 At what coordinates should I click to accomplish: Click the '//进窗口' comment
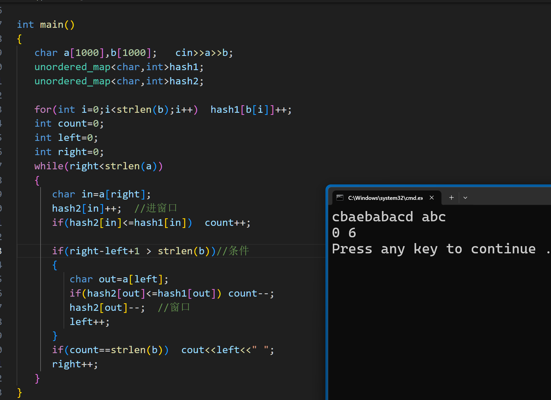[155, 208]
